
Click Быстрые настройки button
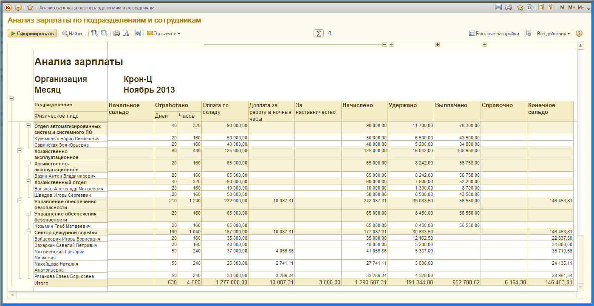[x=494, y=34]
